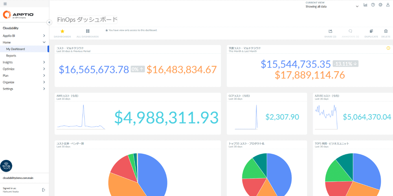Open the bar chart icon in header
This screenshot has height=196, width=393.
click(x=365, y=5)
